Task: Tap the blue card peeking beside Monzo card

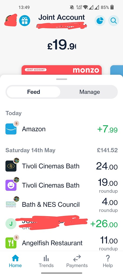Action: point(117,70)
